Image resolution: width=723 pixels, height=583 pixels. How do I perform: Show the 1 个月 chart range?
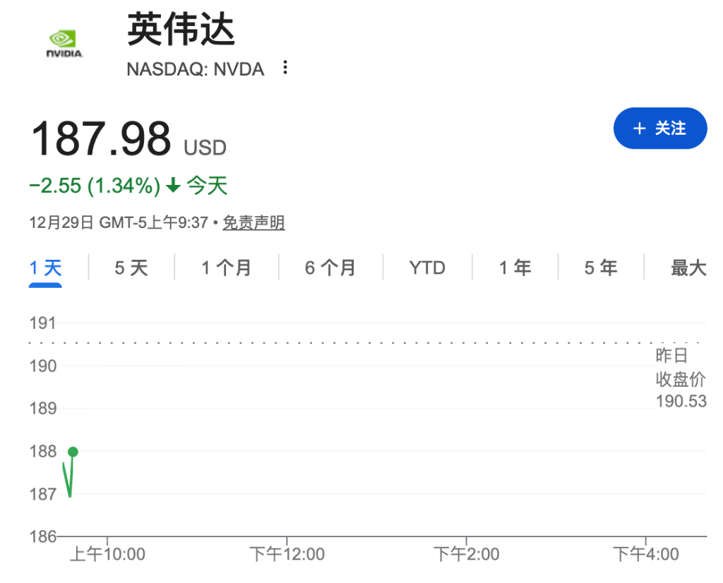[x=227, y=268]
